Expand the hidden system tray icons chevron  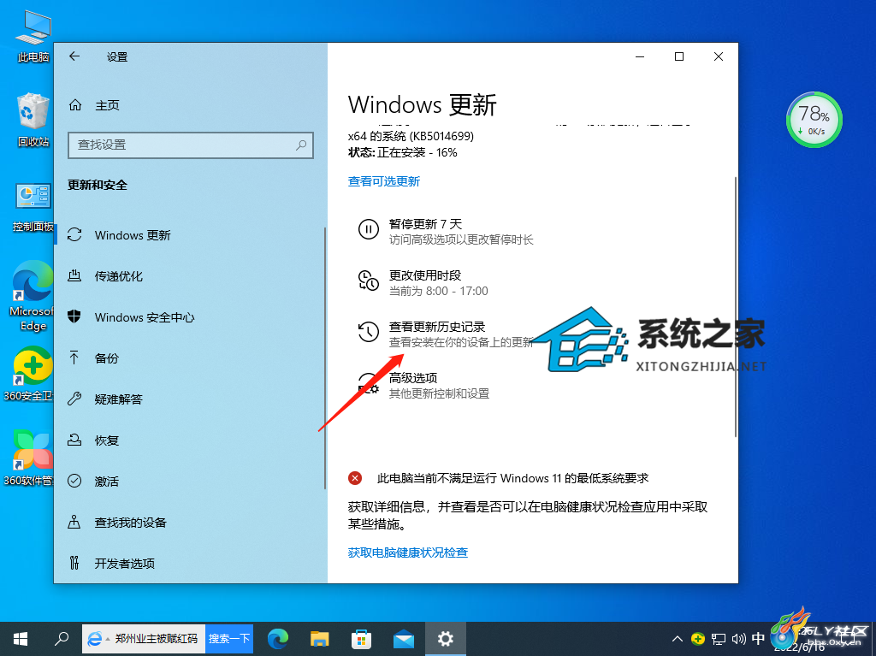(678, 638)
